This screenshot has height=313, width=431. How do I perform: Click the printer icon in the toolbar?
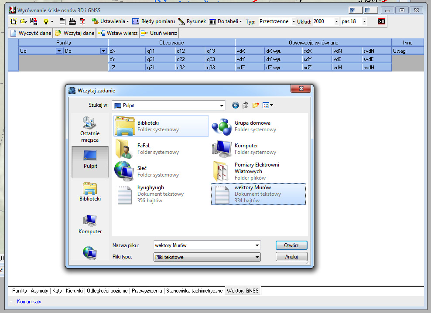(72, 21)
